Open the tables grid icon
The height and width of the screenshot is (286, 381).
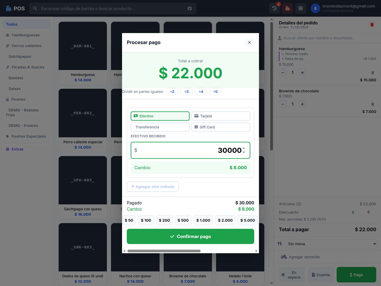tap(301, 8)
